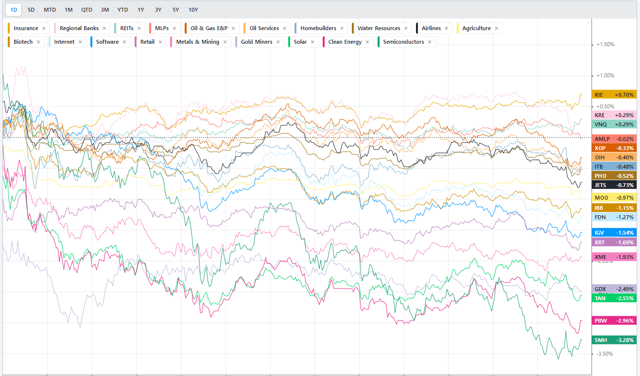Toggle the Oil & Gas E&P legend label
Viewport: 640px width, 376px height.
209,28
